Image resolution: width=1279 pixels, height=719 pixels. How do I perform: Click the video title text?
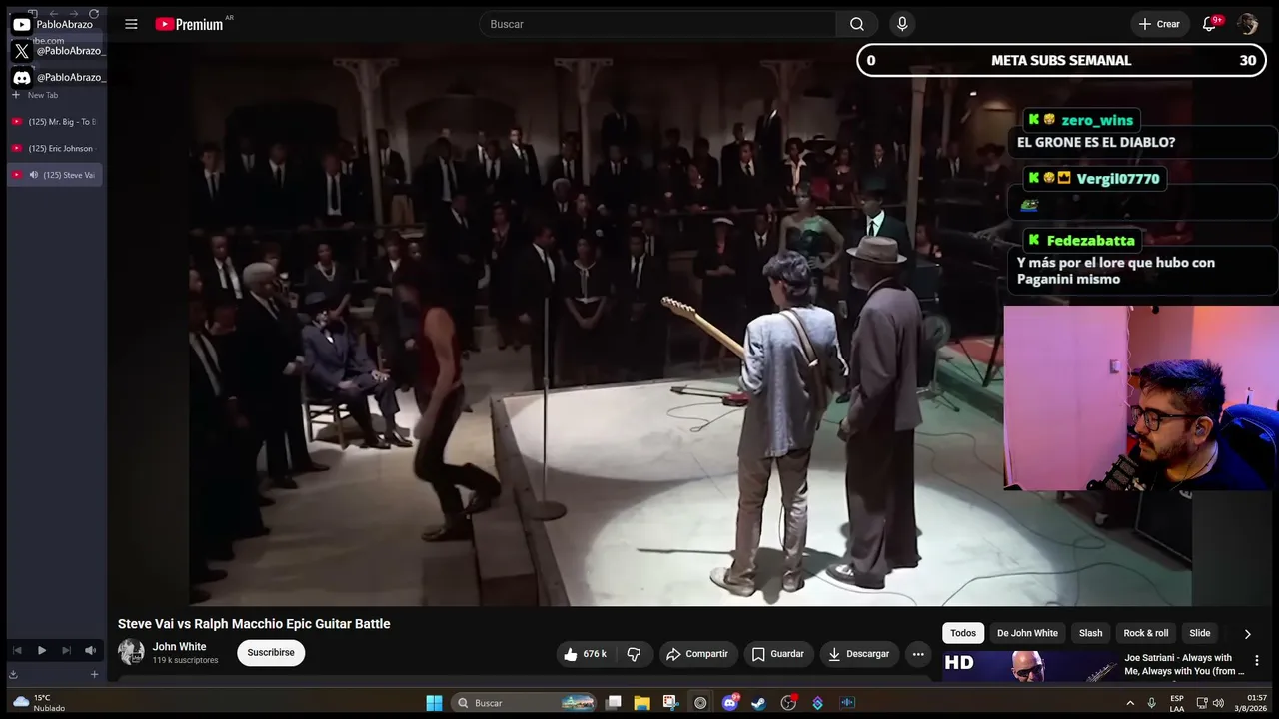[x=254, y=624]
